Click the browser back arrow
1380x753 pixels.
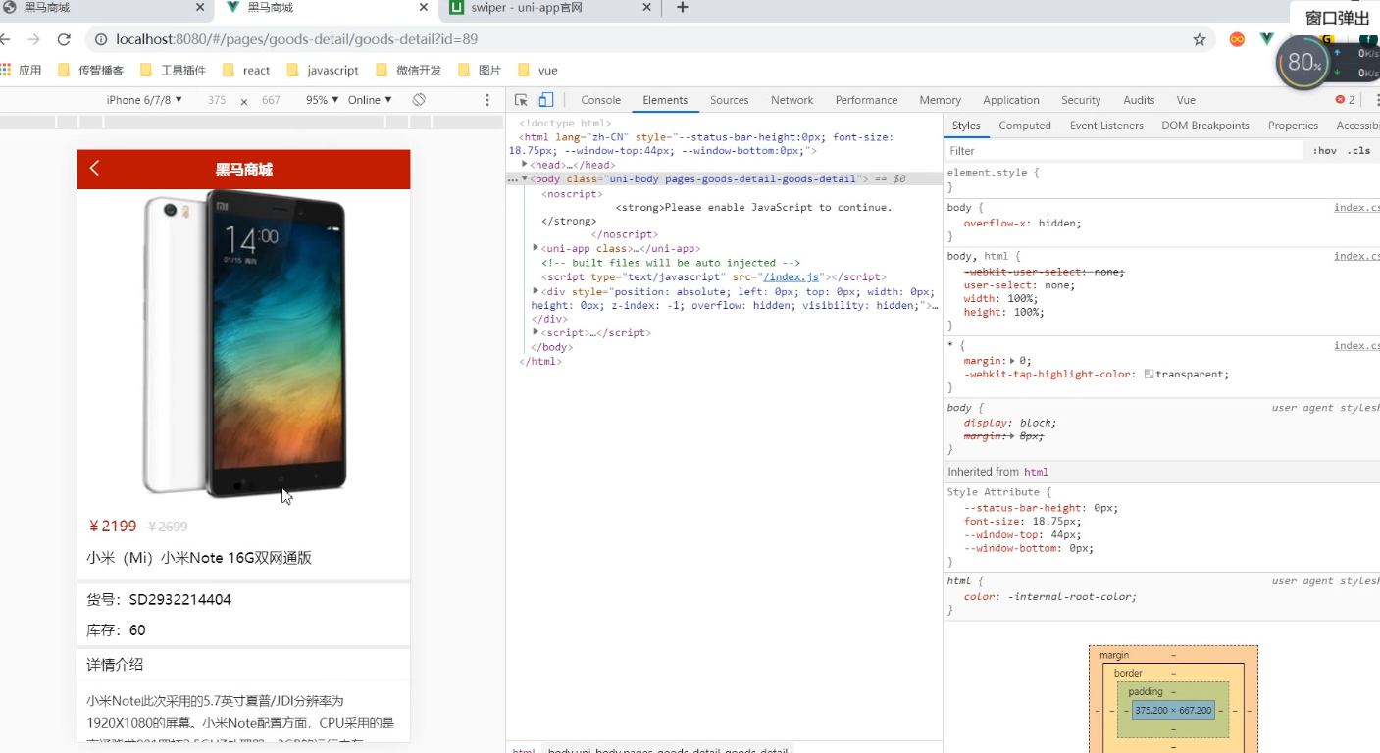tap(5, 39)
